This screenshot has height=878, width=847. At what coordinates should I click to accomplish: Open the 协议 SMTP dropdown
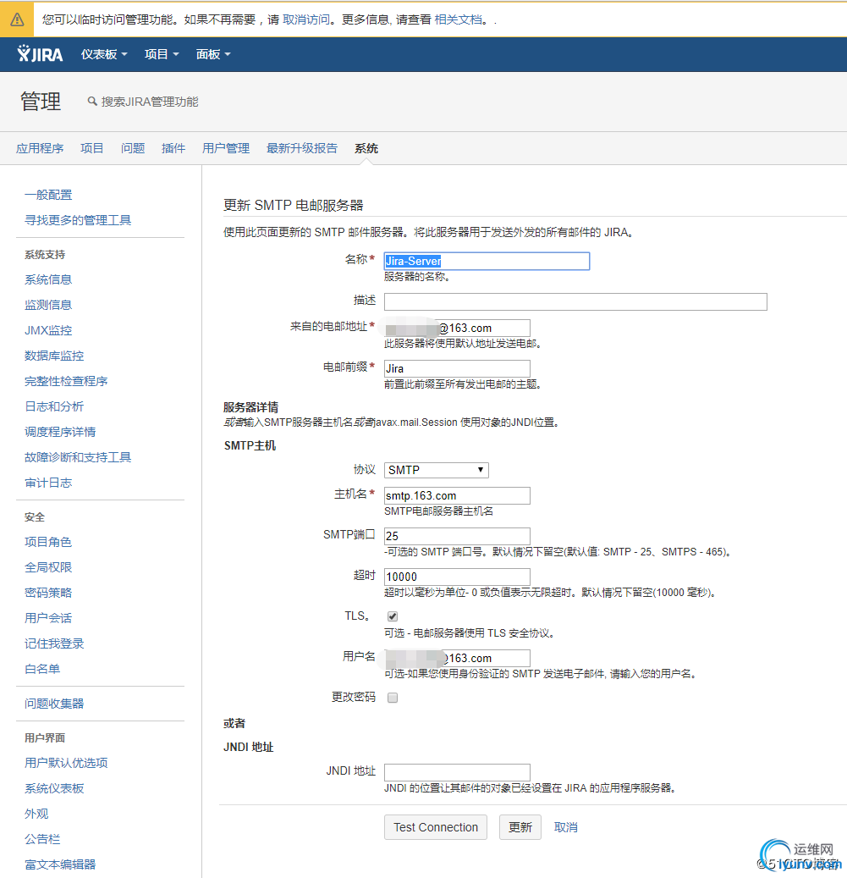(x=437, y=470)
